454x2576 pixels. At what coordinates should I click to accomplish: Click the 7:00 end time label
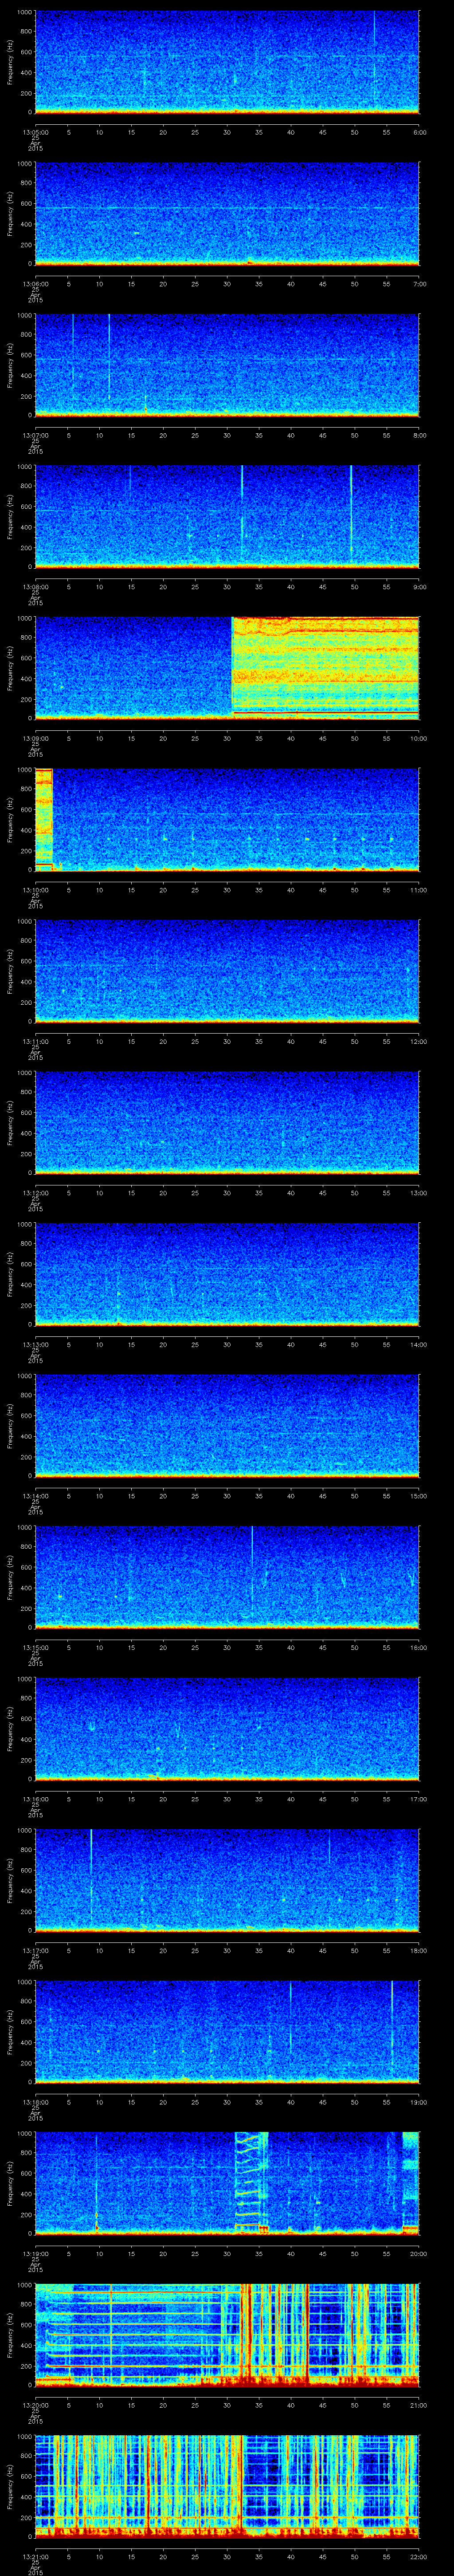419,284
